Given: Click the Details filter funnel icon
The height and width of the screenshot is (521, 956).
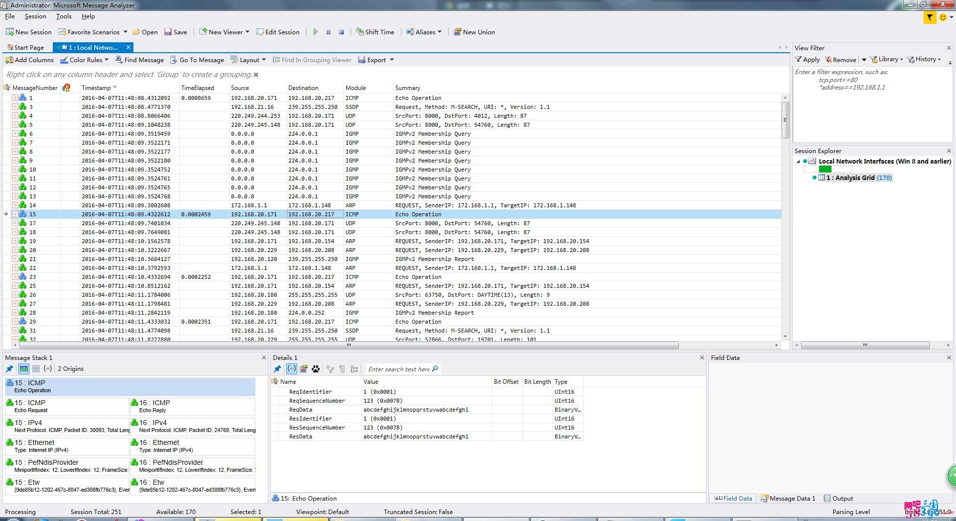Looking at the screenshot, I should pos(330,369).
